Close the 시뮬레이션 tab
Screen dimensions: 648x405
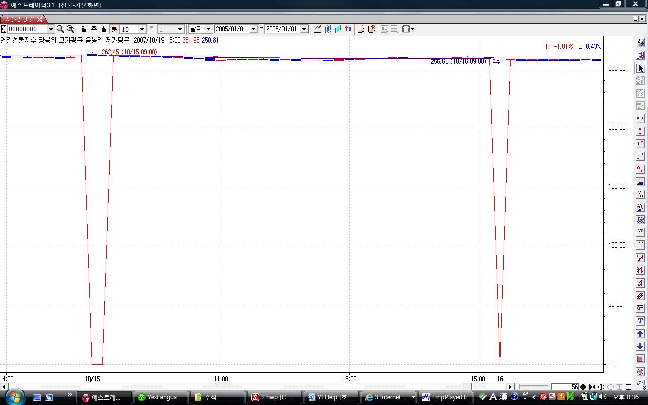click(40, 19)
